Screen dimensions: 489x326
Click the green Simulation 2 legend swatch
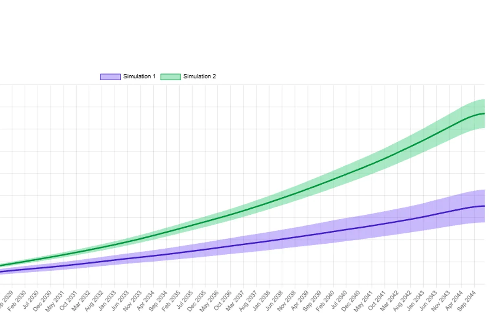[x=170, y=77]
